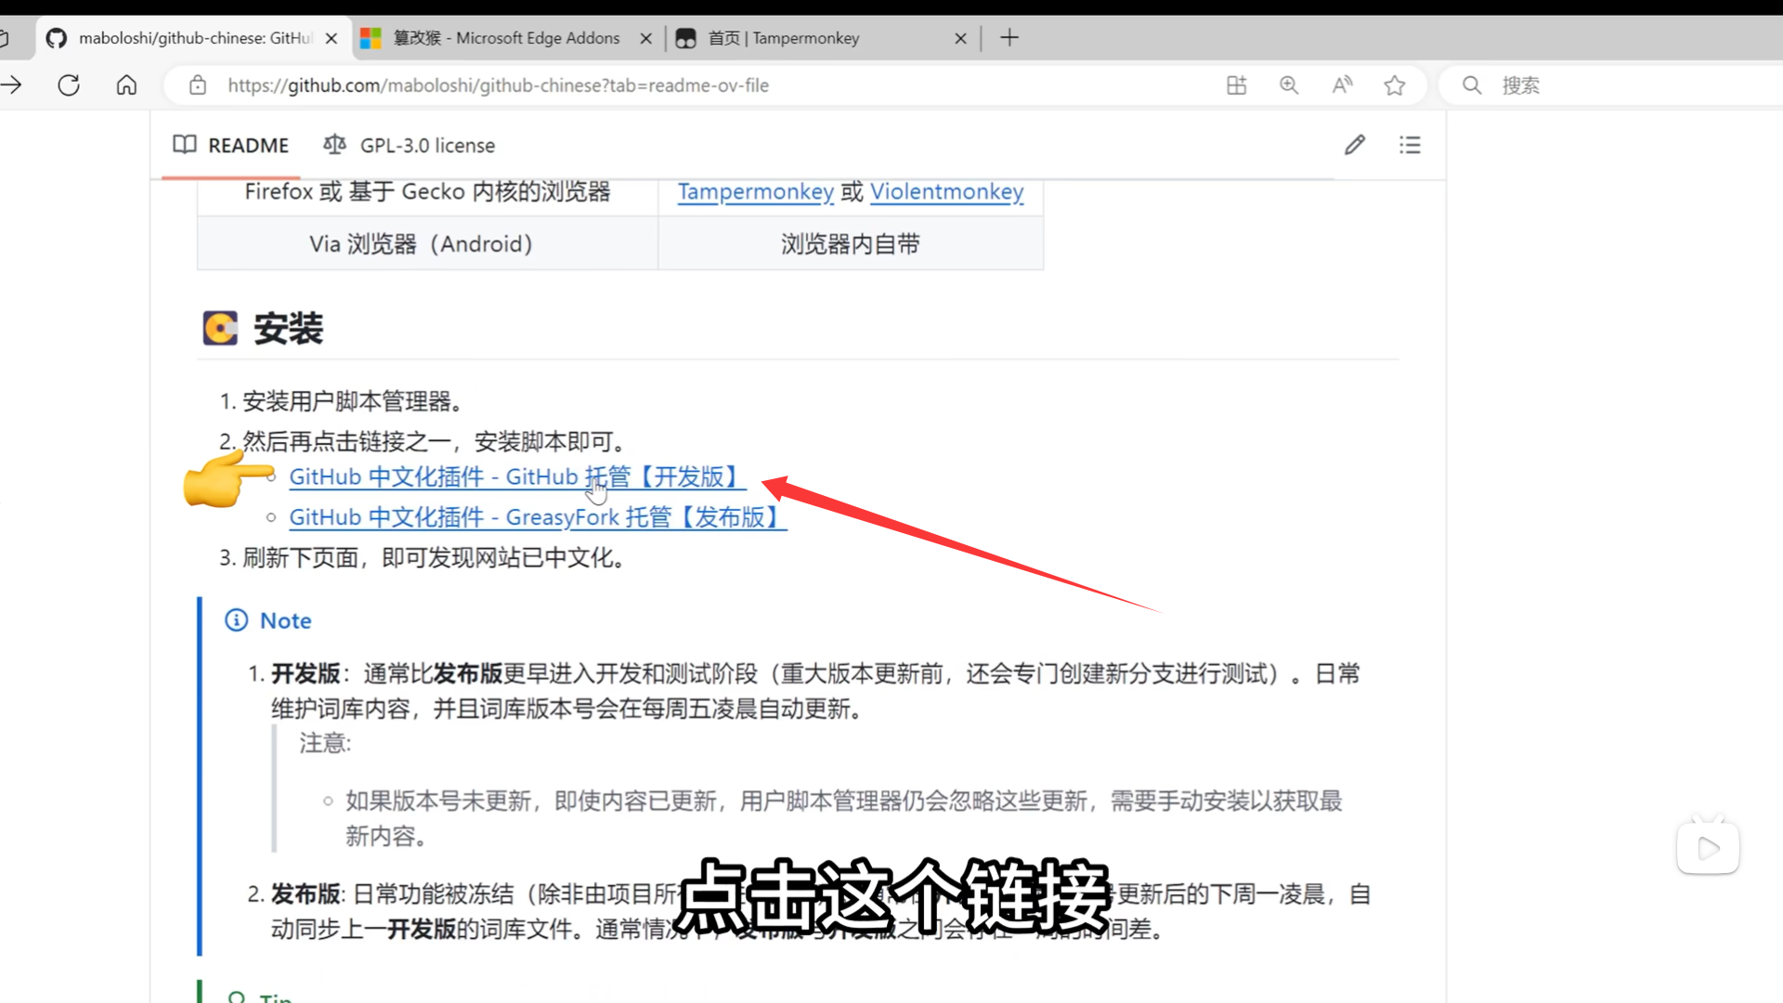
Task: Click the site lock icon in address bar
Action: [198, 85]
